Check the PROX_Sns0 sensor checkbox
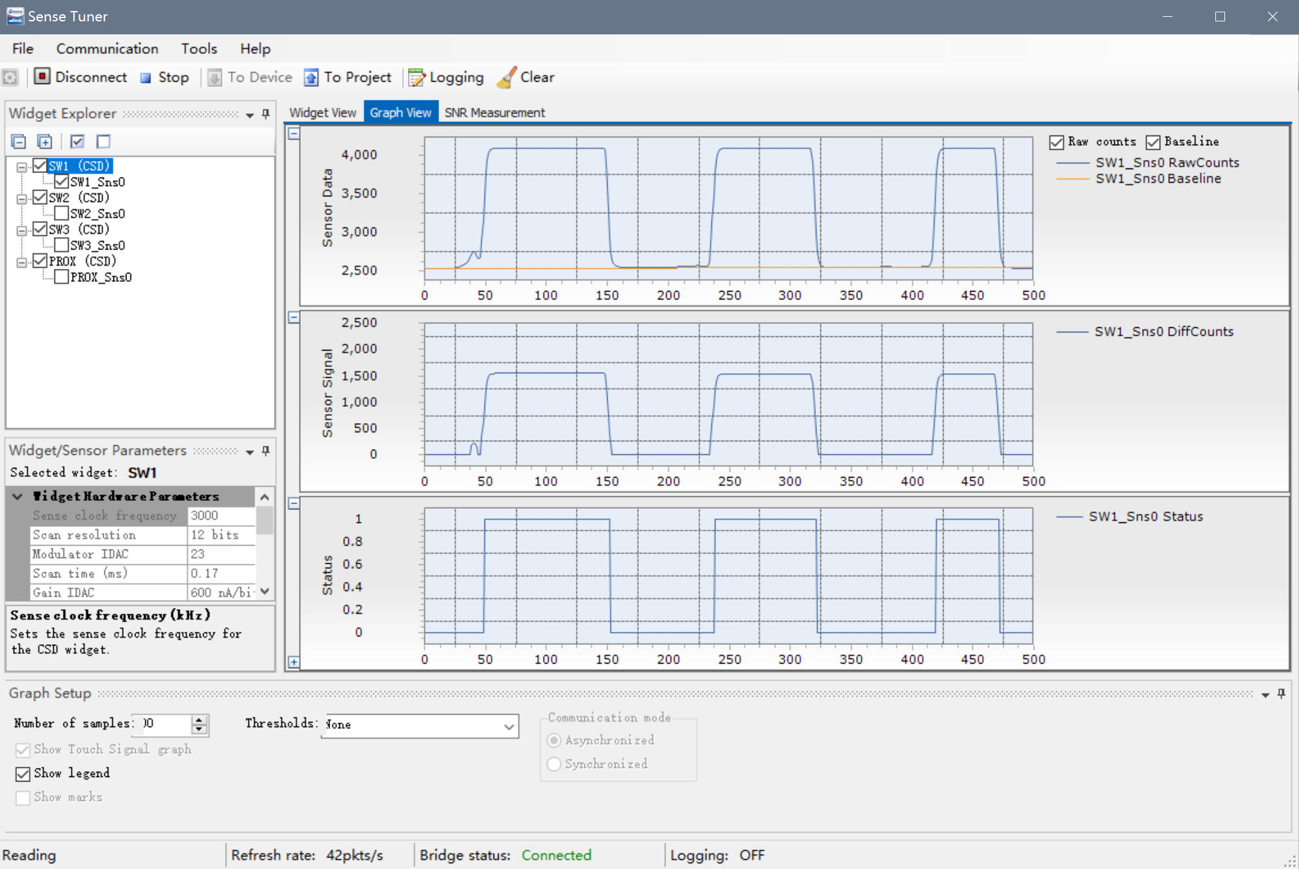Viewport: 1299px width, 869px height. (x=62, y=277)
